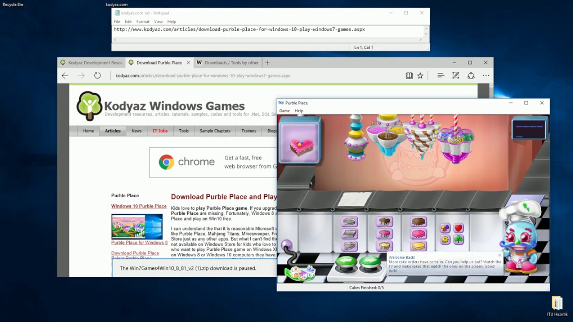The height and width of the screenshot is (322, 573).
Task: Push the green left-arrow conveyor button
Action: pos(346,262)
